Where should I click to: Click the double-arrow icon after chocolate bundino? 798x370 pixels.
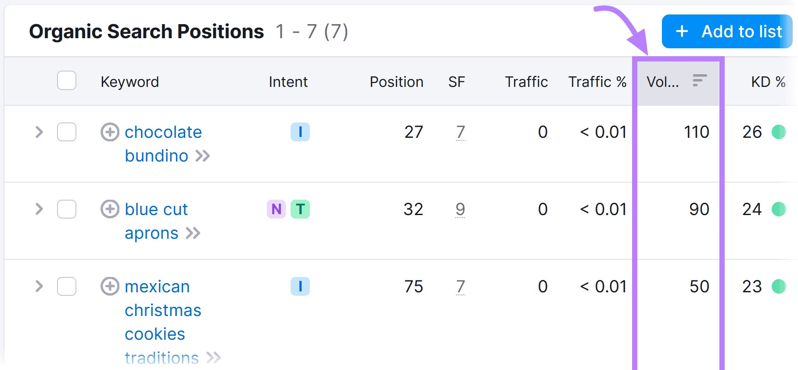[x=204, y=156]
